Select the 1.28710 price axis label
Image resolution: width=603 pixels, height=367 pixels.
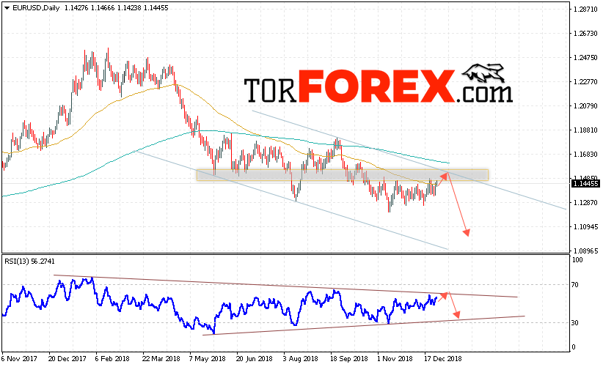(585, 10)
